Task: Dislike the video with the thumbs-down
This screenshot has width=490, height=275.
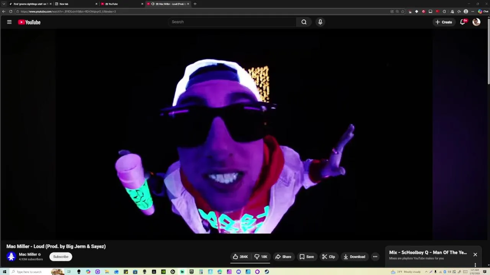Action: click(261, 257)
